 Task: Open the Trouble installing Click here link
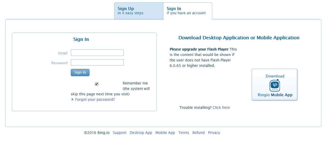click(221, 108)
